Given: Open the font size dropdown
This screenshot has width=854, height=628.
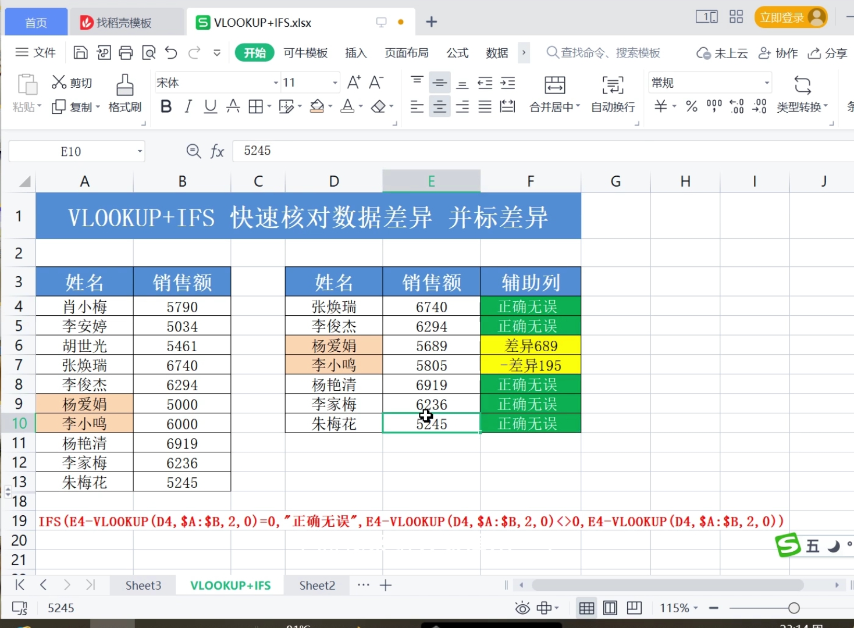Looking at the screenshot, I should pos(335,83).
